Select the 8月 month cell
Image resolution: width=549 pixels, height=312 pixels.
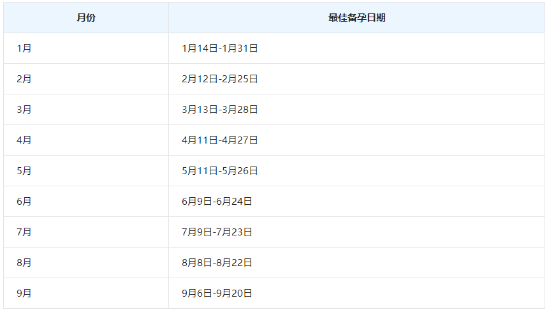24,263
